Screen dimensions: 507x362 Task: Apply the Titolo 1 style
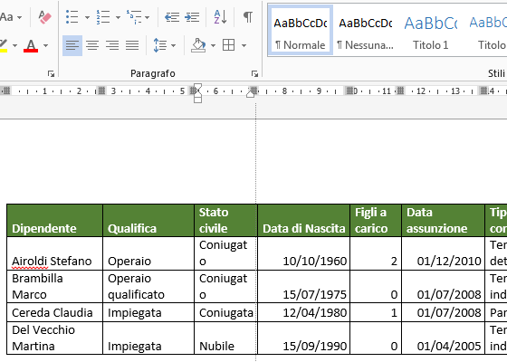[431, 30]
